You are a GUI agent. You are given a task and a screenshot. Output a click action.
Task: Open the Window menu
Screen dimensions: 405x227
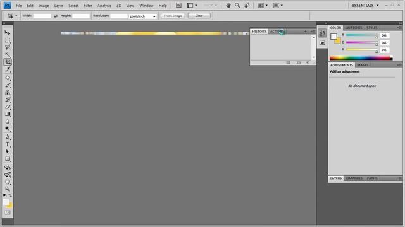[146, 6]
